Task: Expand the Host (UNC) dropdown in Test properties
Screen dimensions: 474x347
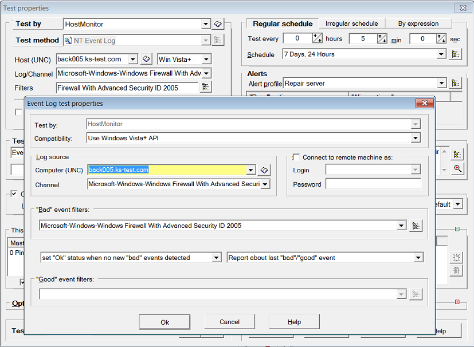Action: coord(133,59)
